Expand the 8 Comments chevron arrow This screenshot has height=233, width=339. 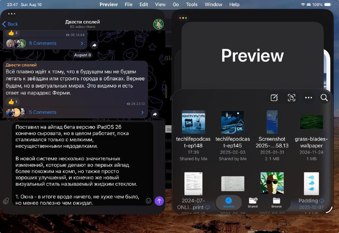pos(82,44)
